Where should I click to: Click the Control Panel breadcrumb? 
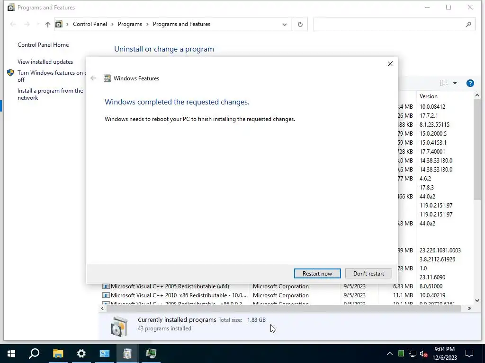point(90,24)
